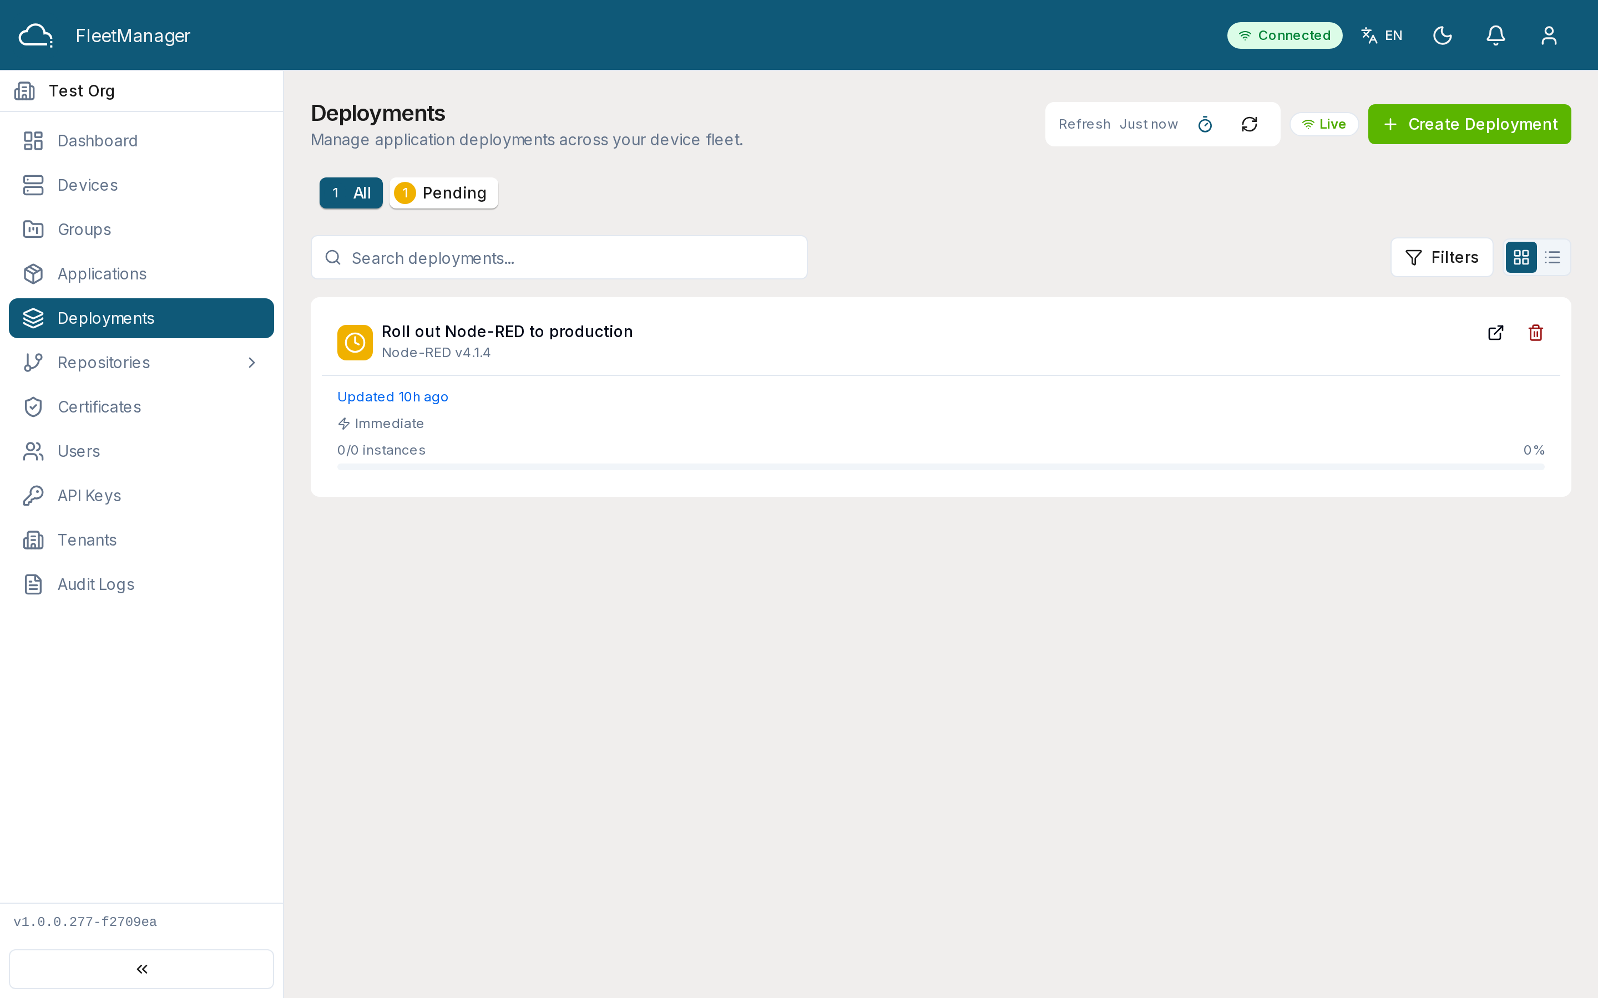
Task: Click the Connected status badge
Action: pyautogui.click(x=1285, y=35)
